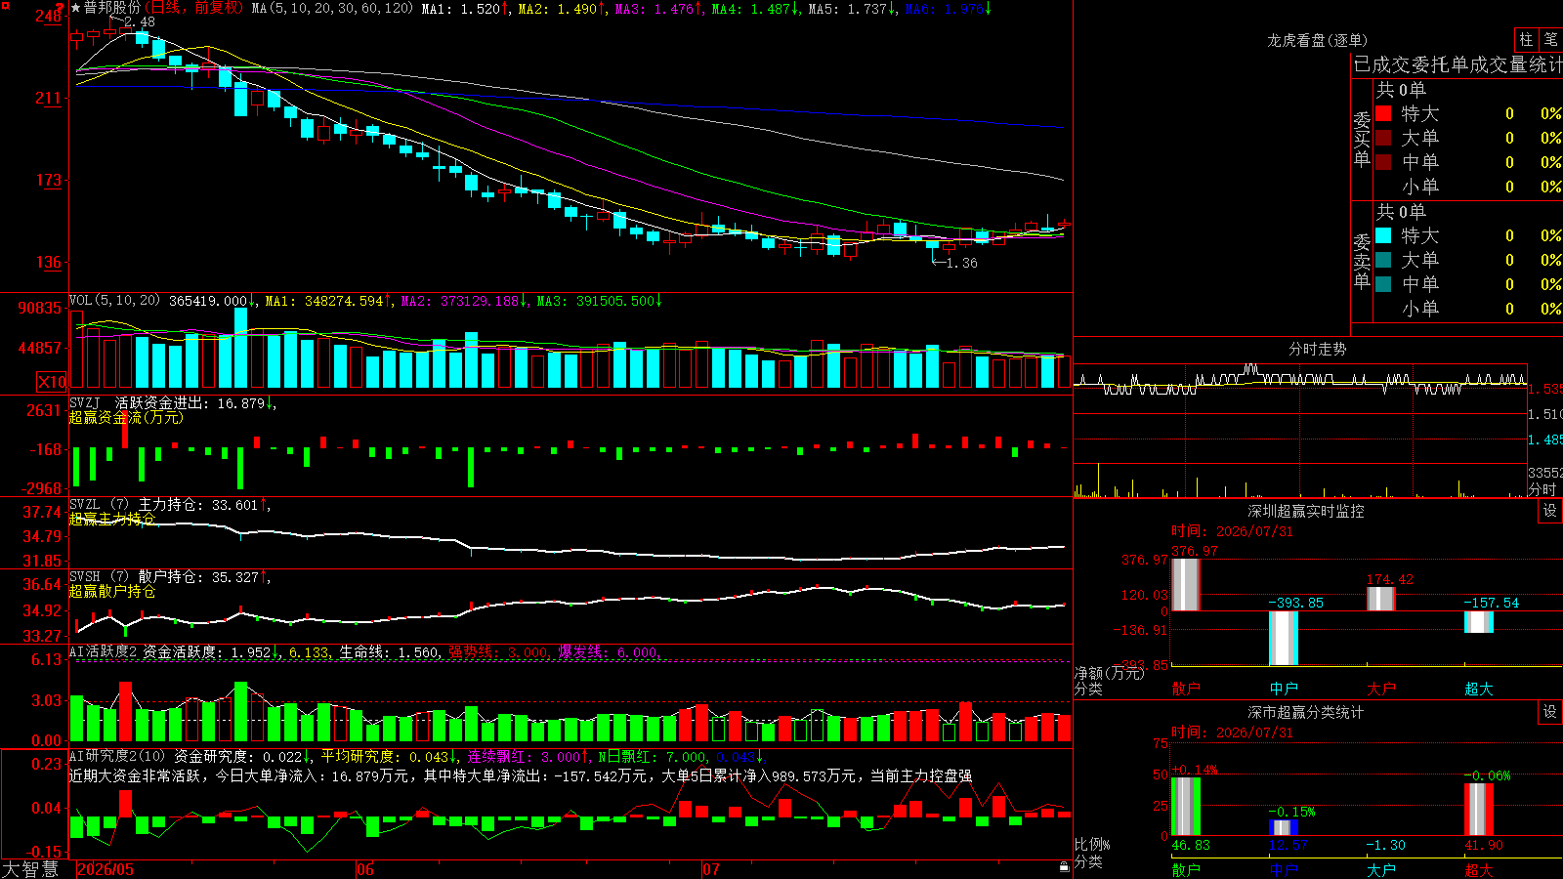Viewport: 1563px width, 879px height.
Task: Open 设 settings for 深市超赢分类统计
Action: point(1550,712)
